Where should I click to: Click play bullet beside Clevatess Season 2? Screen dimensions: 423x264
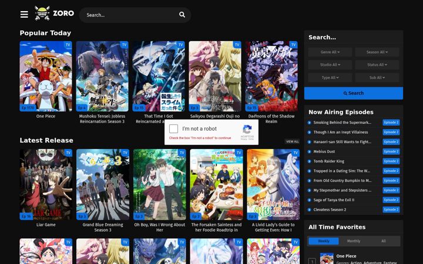(x=310, y=209)
